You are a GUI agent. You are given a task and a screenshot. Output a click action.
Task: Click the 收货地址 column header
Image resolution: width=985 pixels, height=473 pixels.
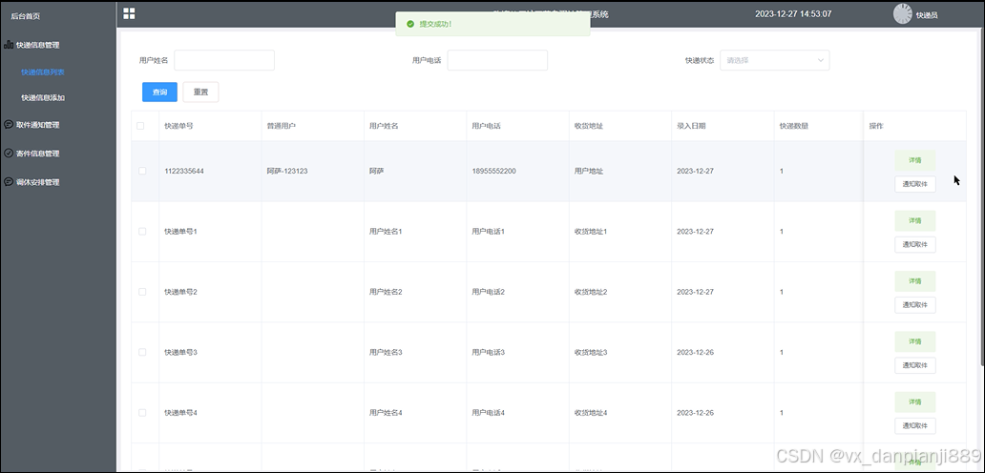tap(589, 126)
